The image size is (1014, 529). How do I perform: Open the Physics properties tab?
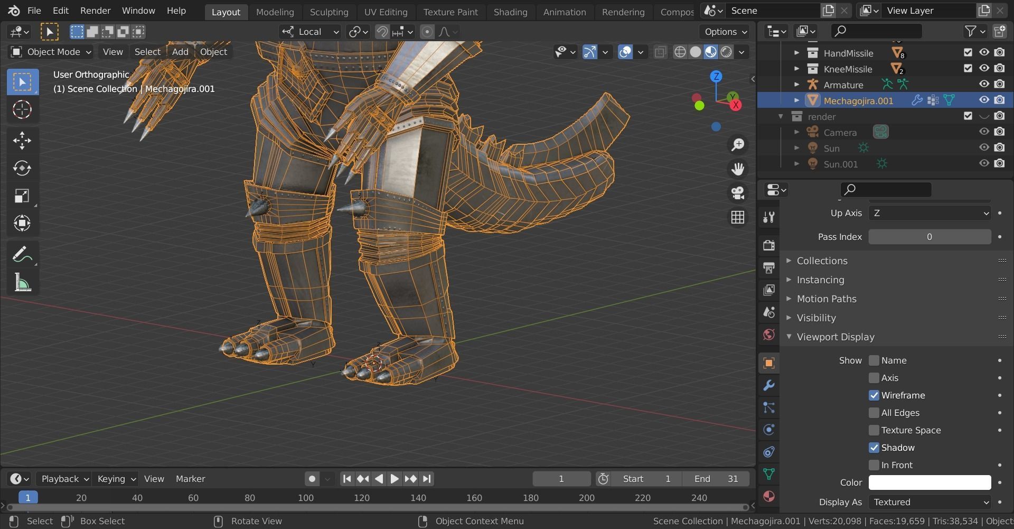tap(769, 430)
